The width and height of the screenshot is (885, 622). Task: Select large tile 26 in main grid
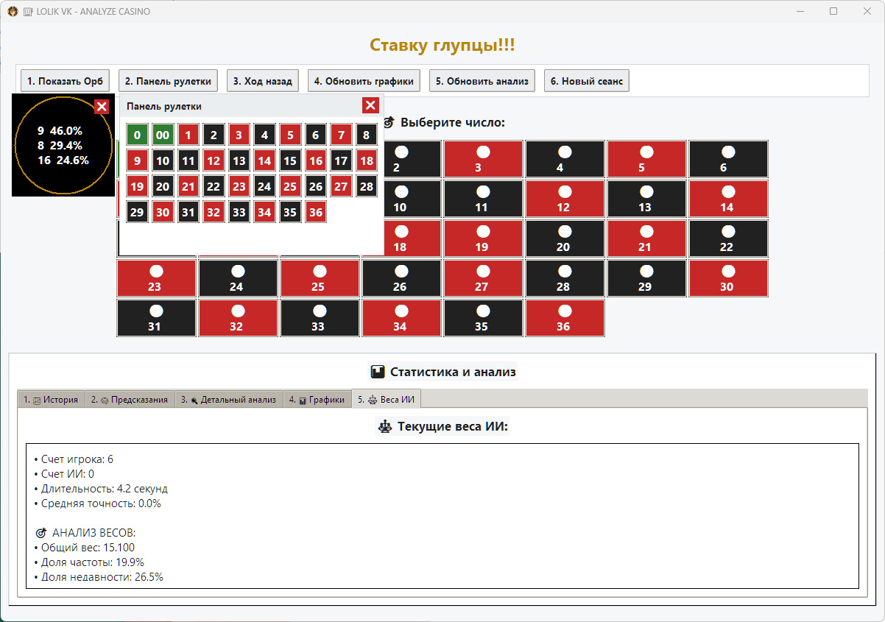pos(401,278)
